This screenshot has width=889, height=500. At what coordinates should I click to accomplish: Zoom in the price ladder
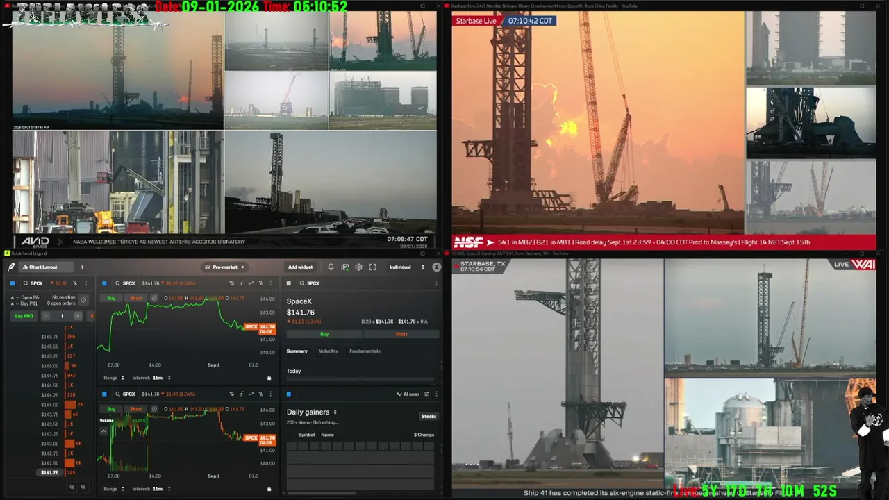[x=83, y=487]
